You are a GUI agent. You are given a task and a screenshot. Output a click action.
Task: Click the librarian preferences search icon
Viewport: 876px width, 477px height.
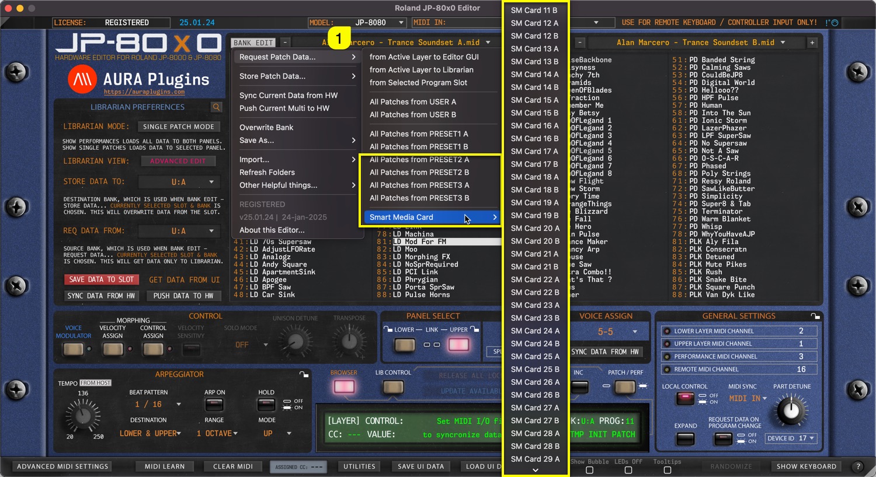coord(216,107)
